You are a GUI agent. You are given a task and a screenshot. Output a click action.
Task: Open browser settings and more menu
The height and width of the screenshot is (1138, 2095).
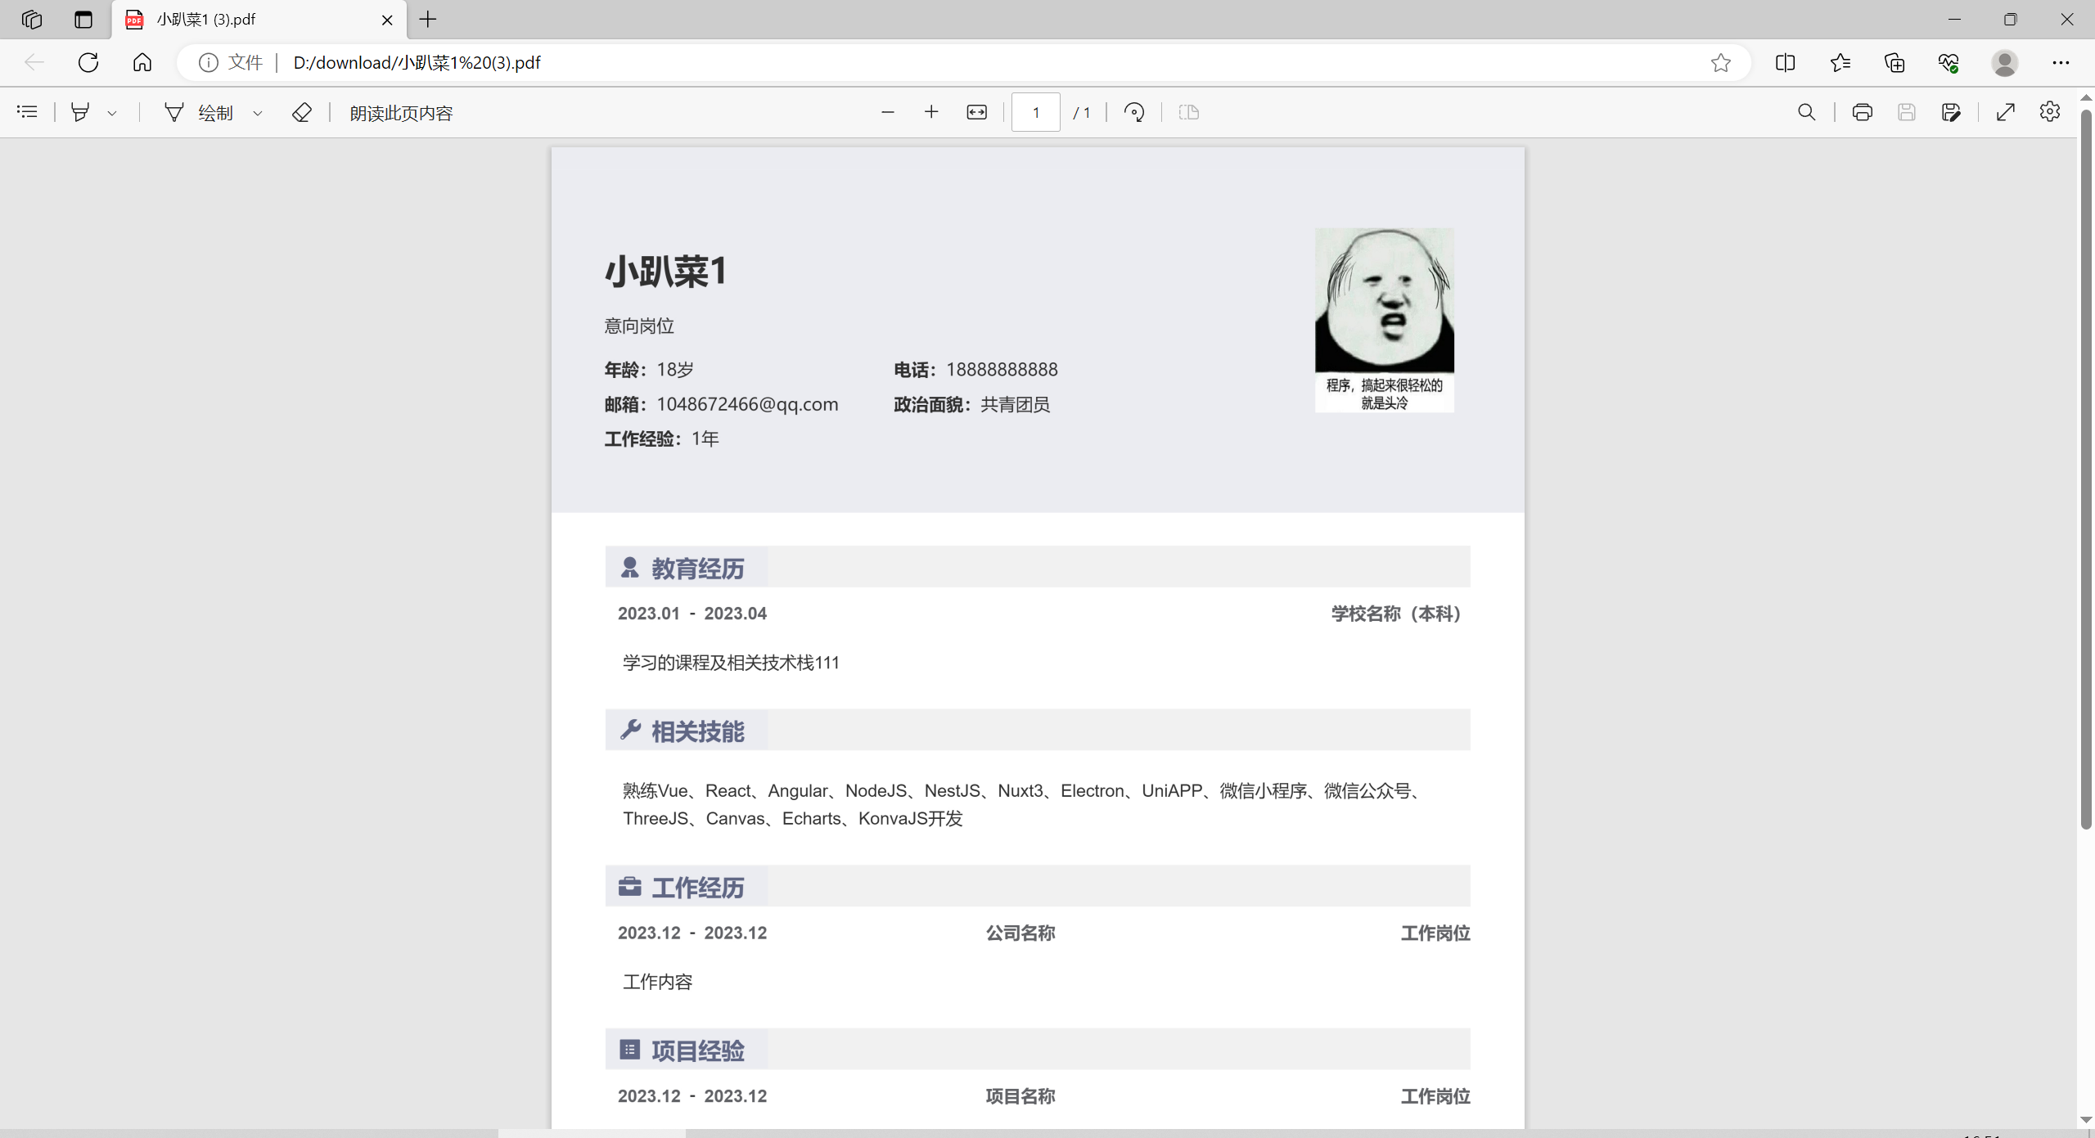point(2061,63)
